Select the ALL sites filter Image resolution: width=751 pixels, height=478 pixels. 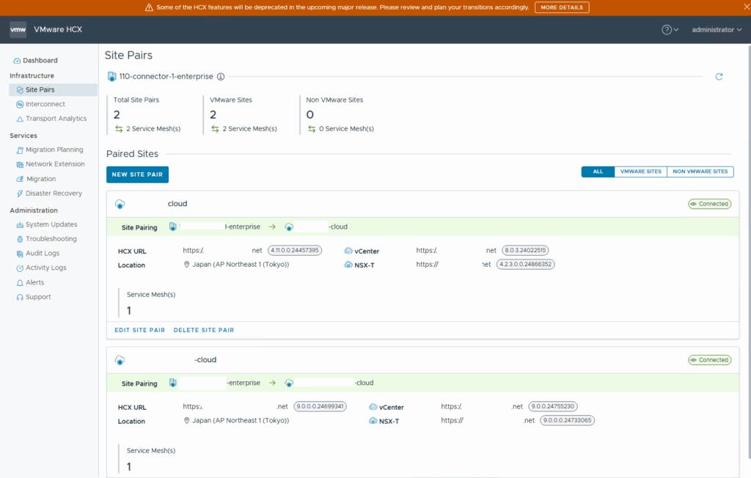(x=598, y=172)
